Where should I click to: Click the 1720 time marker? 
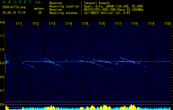167,24
